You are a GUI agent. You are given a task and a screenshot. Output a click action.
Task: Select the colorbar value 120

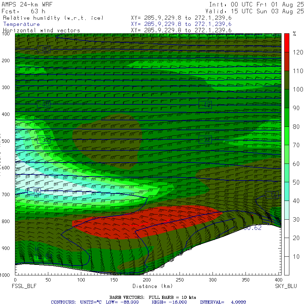coord(298,52)
